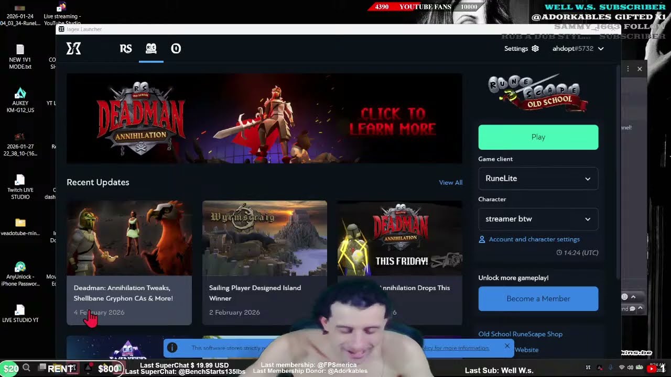Screen dimensions: 671x377
Task: Open Sailing Player Designed Island Winner thumbnail
Action: click(x=265, y=238)
